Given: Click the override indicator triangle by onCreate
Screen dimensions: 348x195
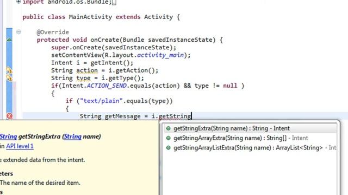Looking at the screenshot, I should 9,40.
